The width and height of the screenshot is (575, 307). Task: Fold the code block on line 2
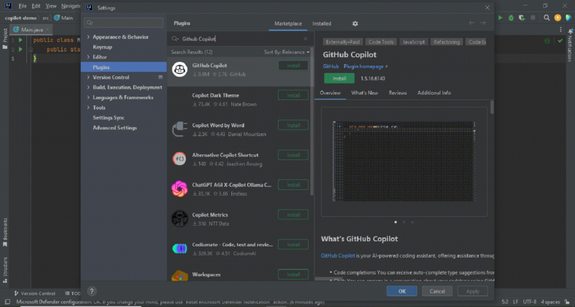pos(31,49)
